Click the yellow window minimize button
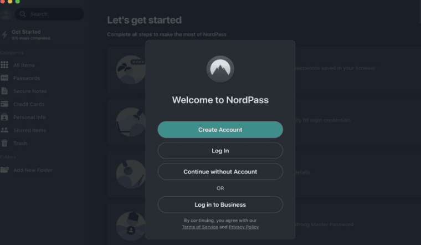The height and width of the screenshot is (245, 421). [x=10, y=1]
